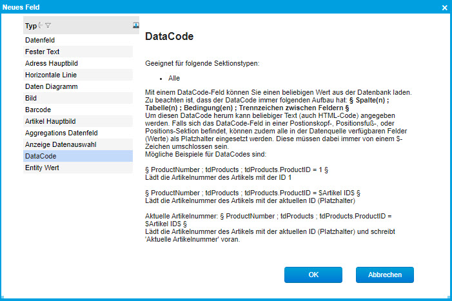Screen dimensions: 452x301
Task: Choose Fester Text field type
Action: click(43, 52)
